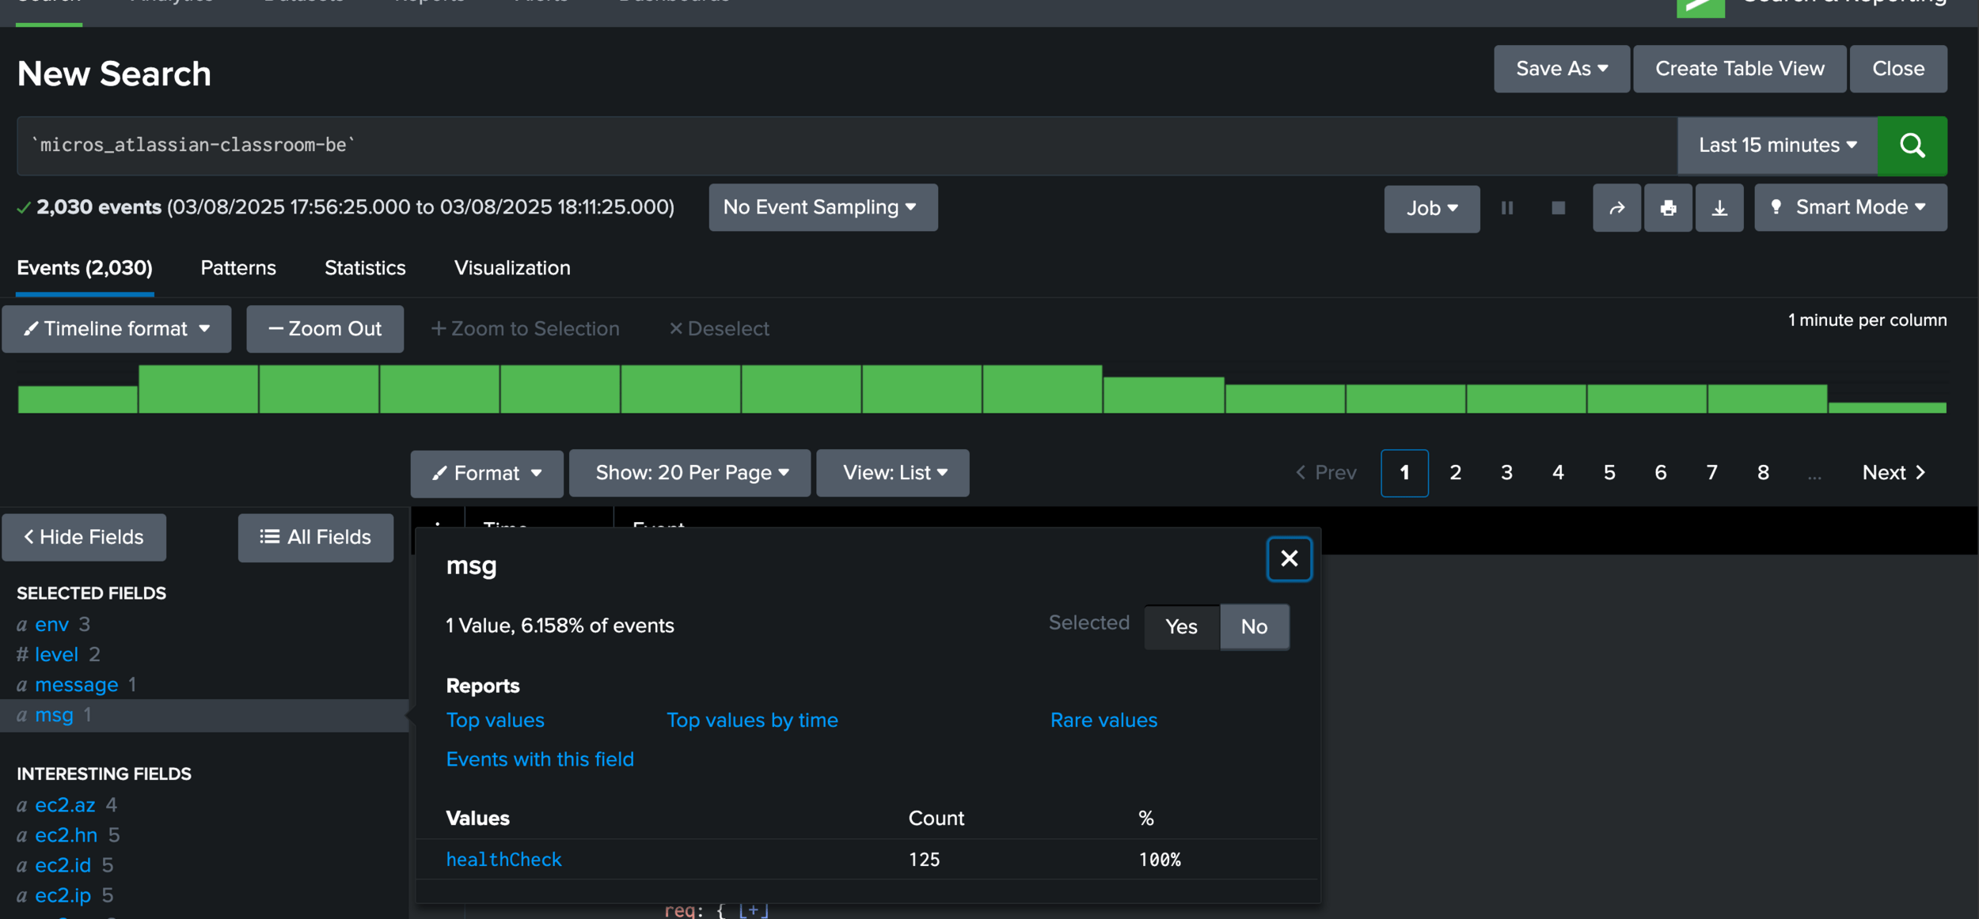The image size is (1979, 919).
Task: Close the msg field popup
Action: [1289, 559]
